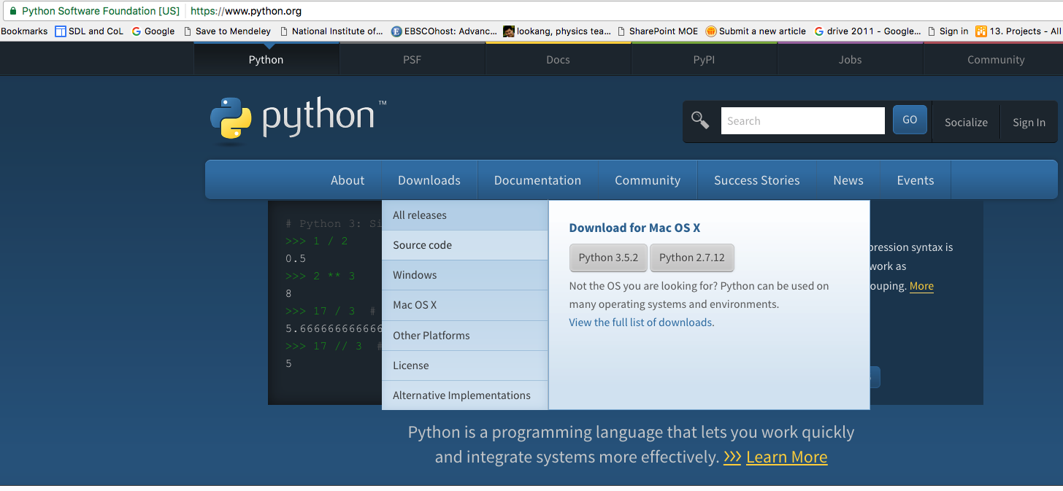Open the lookang physics teacher bookmark

coord(557,31)
